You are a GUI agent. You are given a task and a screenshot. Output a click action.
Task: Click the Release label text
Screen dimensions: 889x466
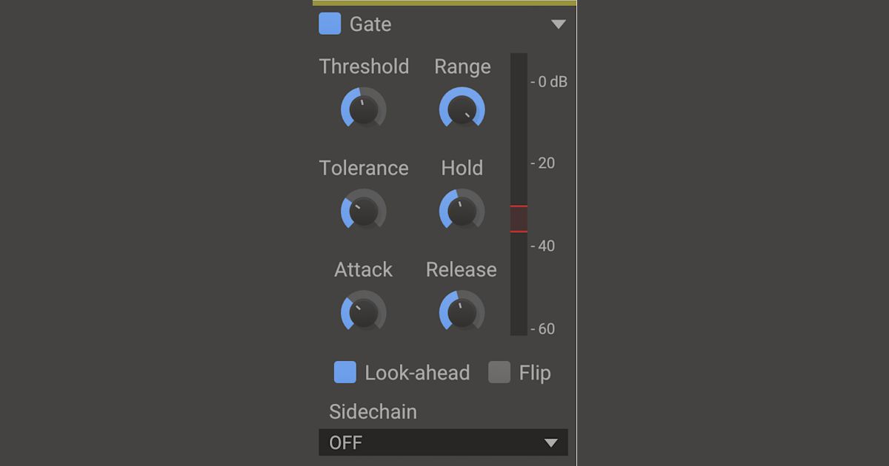pos(462,269)
